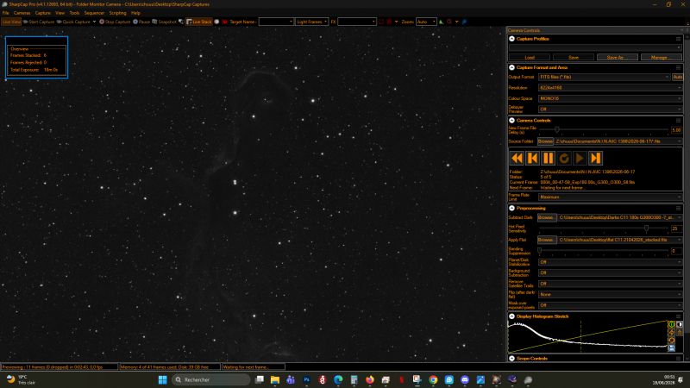The image size is (690, 388).
Task: Take a Snapshot from the toolbar
Action: click(x=164, y=22)
